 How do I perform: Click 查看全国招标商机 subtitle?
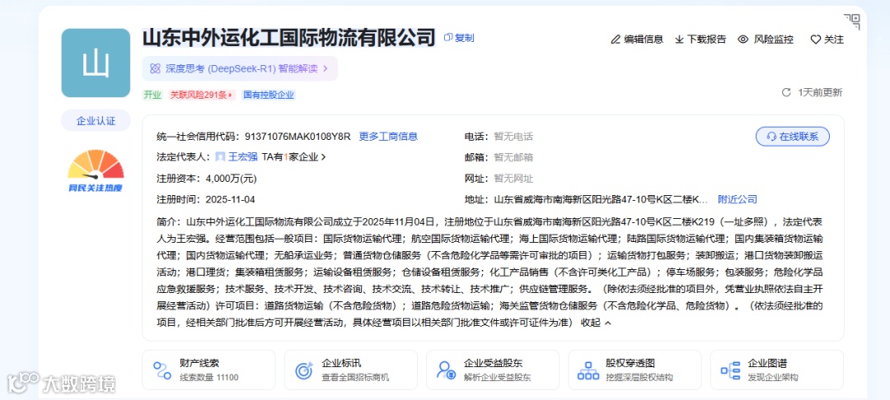pos(355,378)
